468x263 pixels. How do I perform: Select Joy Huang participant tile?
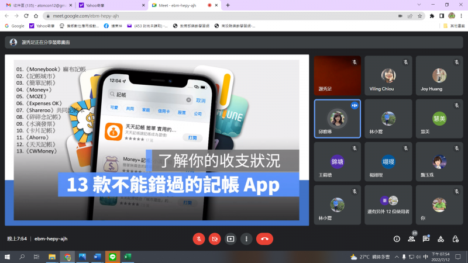tap(439, 75)
